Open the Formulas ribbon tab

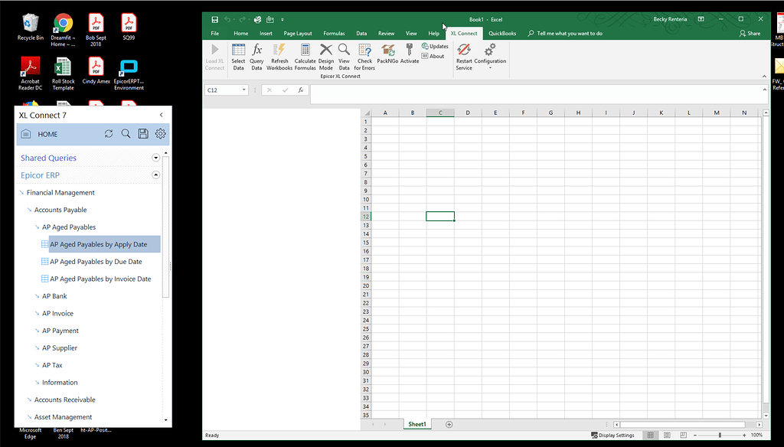(334, 33)
